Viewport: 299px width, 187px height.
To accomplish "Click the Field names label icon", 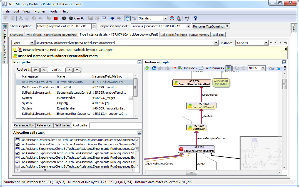I will pyautogui.click(x=201, y=68).
